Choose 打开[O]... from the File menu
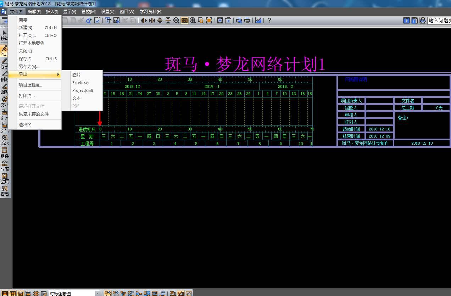The image size is (451, 296). click(x=35, y=35)
